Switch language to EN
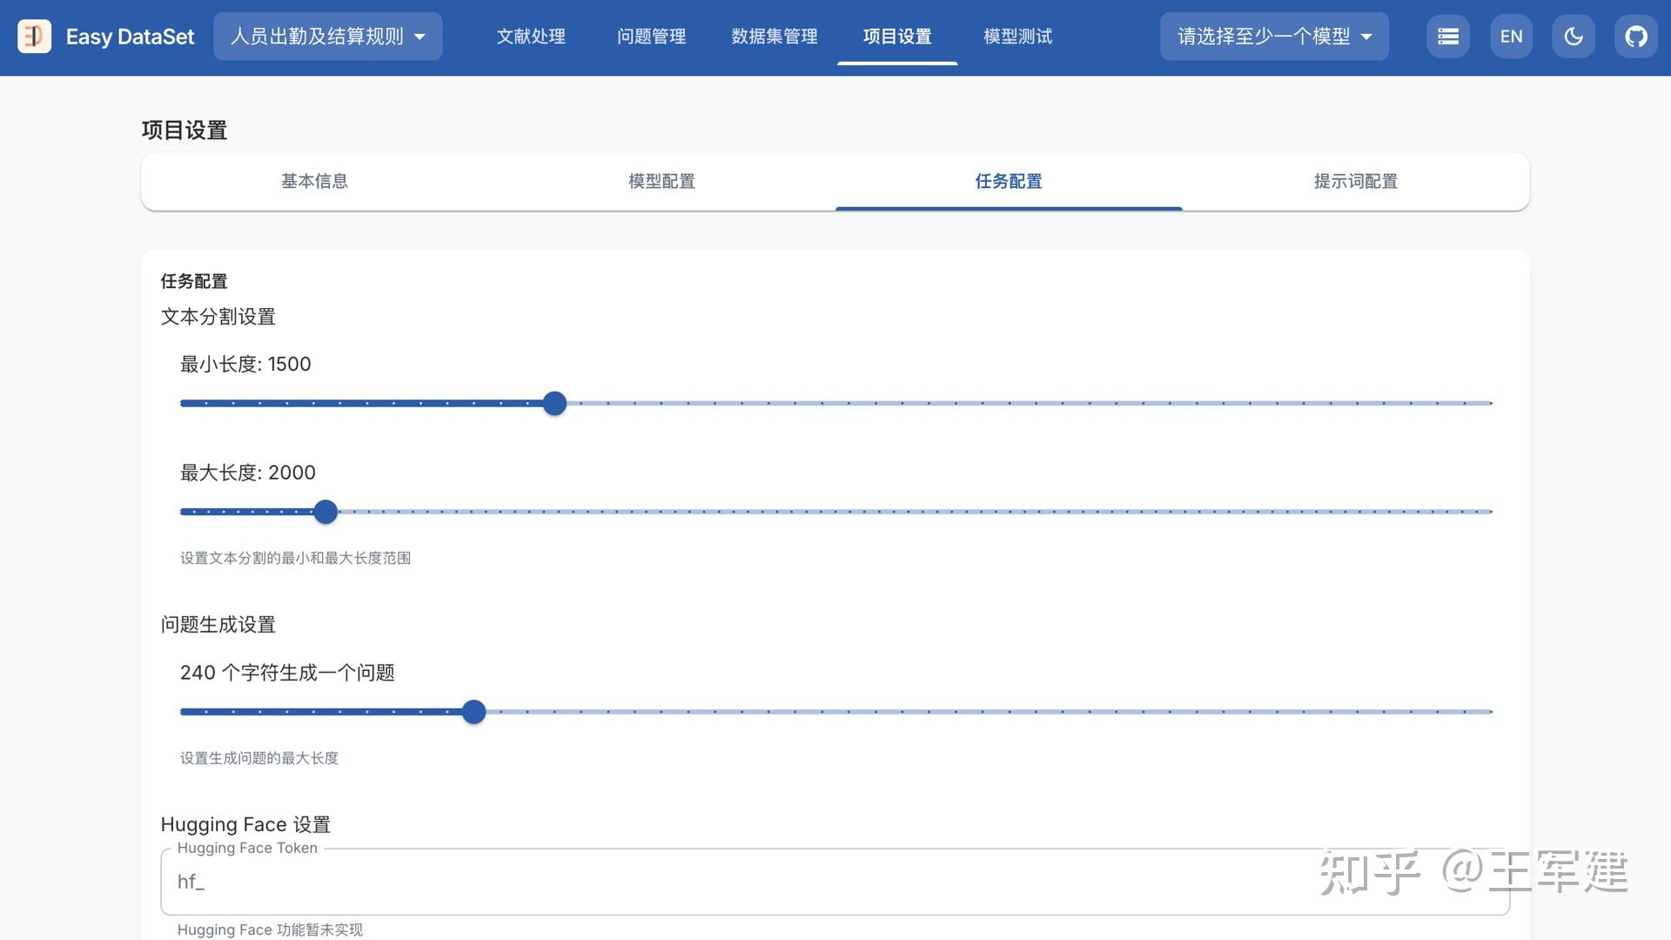Viewport: 1671px width, 940px height. (x=1511, y=36)
